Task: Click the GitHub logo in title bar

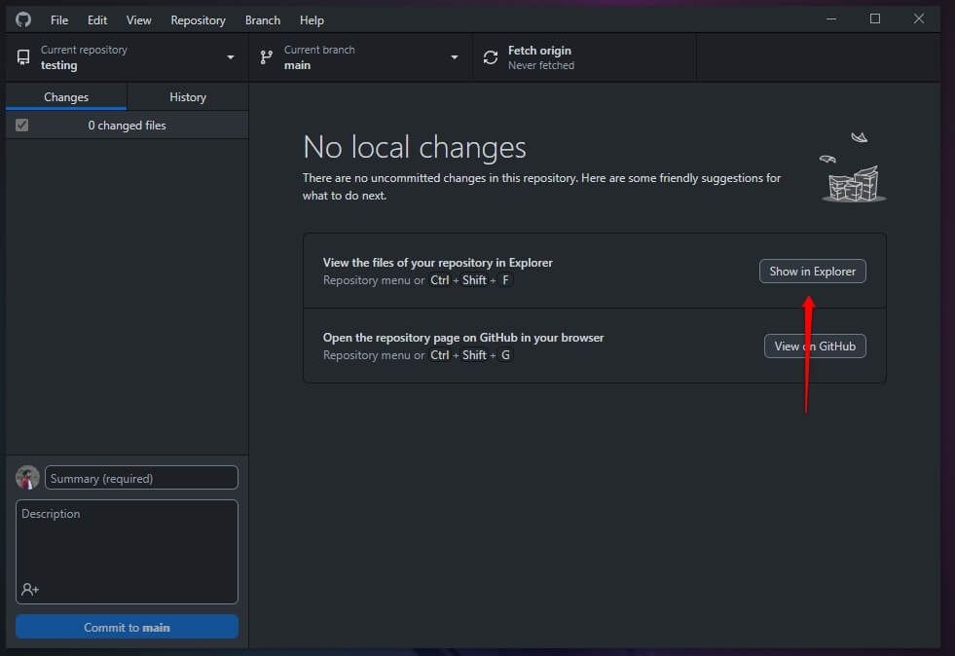Action: 23,19
